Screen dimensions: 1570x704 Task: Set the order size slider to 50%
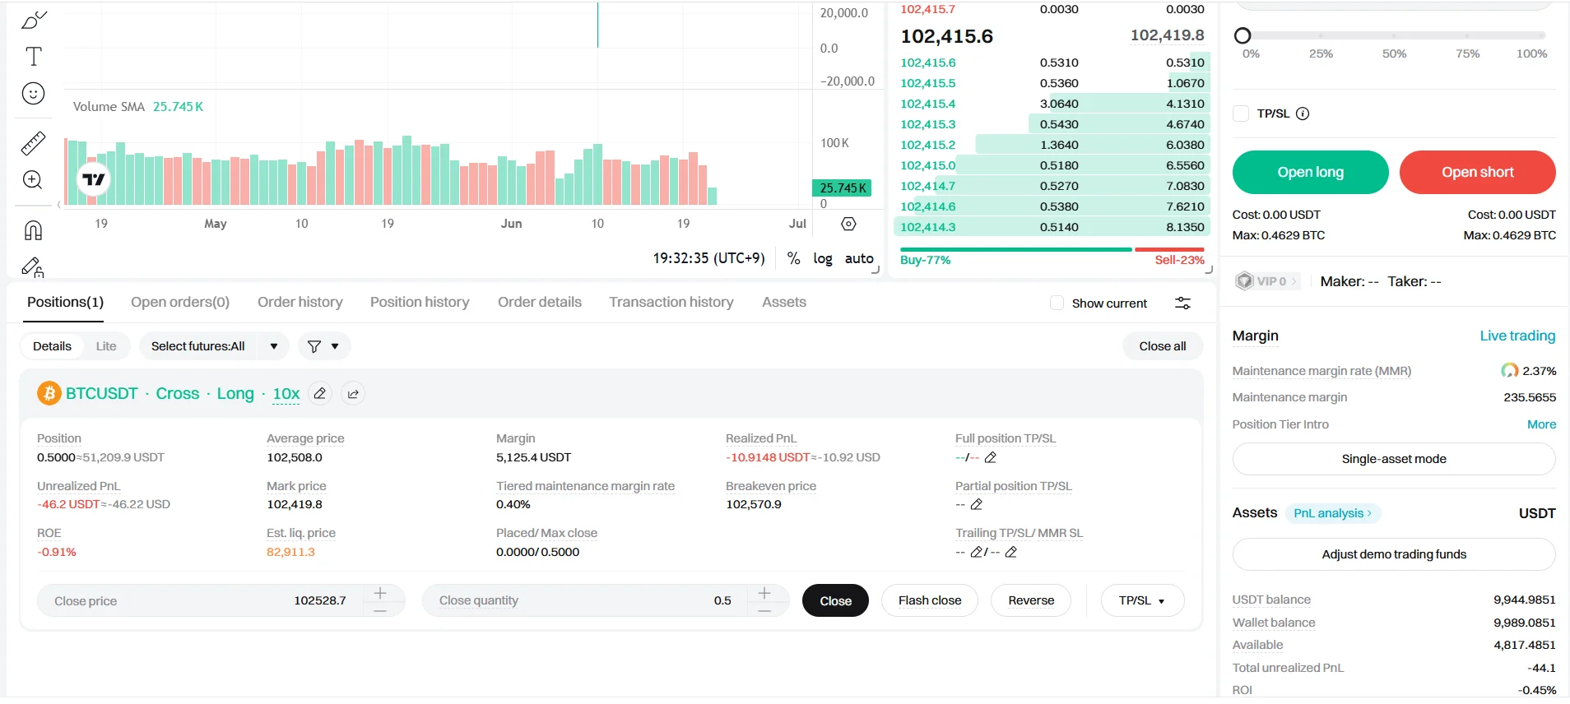point(1394,36)
